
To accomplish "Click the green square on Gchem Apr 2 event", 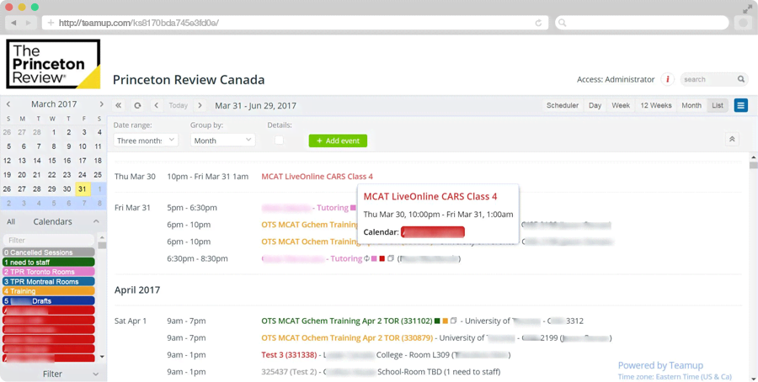I will (437, 321).
